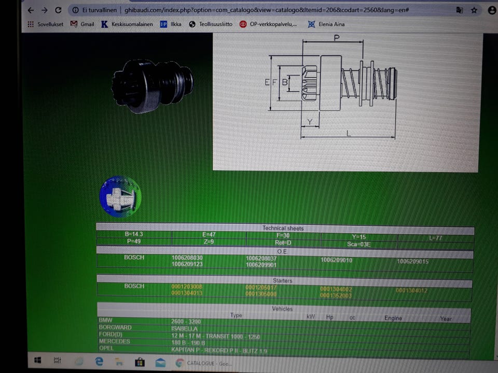The image size is (498, 373).
Task: Open the Windows Start menu
Action: click(37, 361)
